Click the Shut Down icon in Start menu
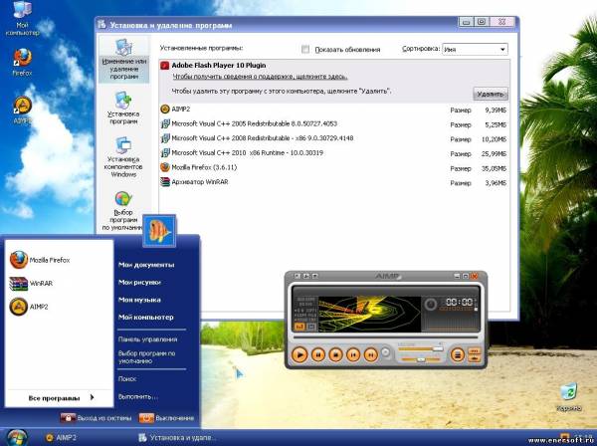Image resolution: width=597 pixels, height=446 pixels. 146,418
